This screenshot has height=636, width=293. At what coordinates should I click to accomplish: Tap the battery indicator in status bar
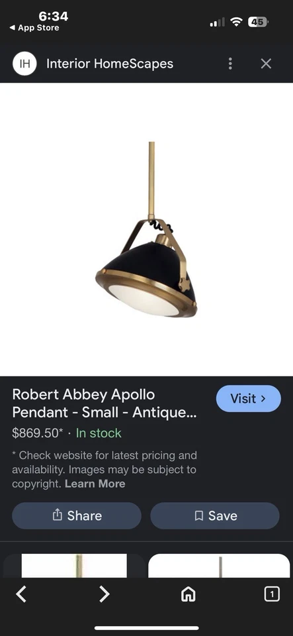258,22
